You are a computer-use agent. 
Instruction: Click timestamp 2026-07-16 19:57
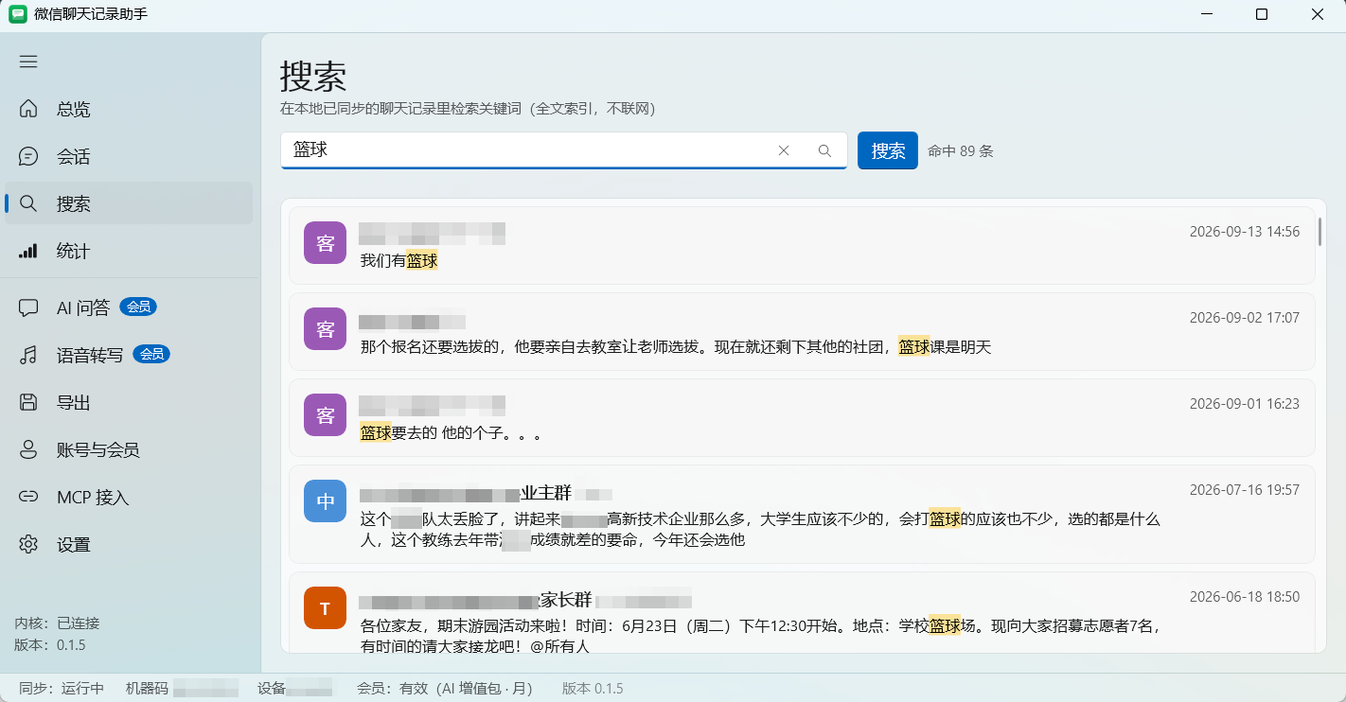click(x=1245, y=489)
